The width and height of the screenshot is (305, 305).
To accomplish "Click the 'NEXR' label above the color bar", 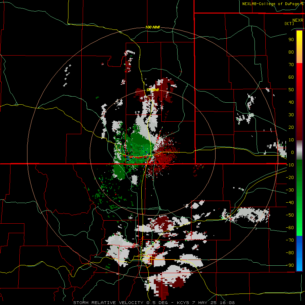I will pos(298,20).
